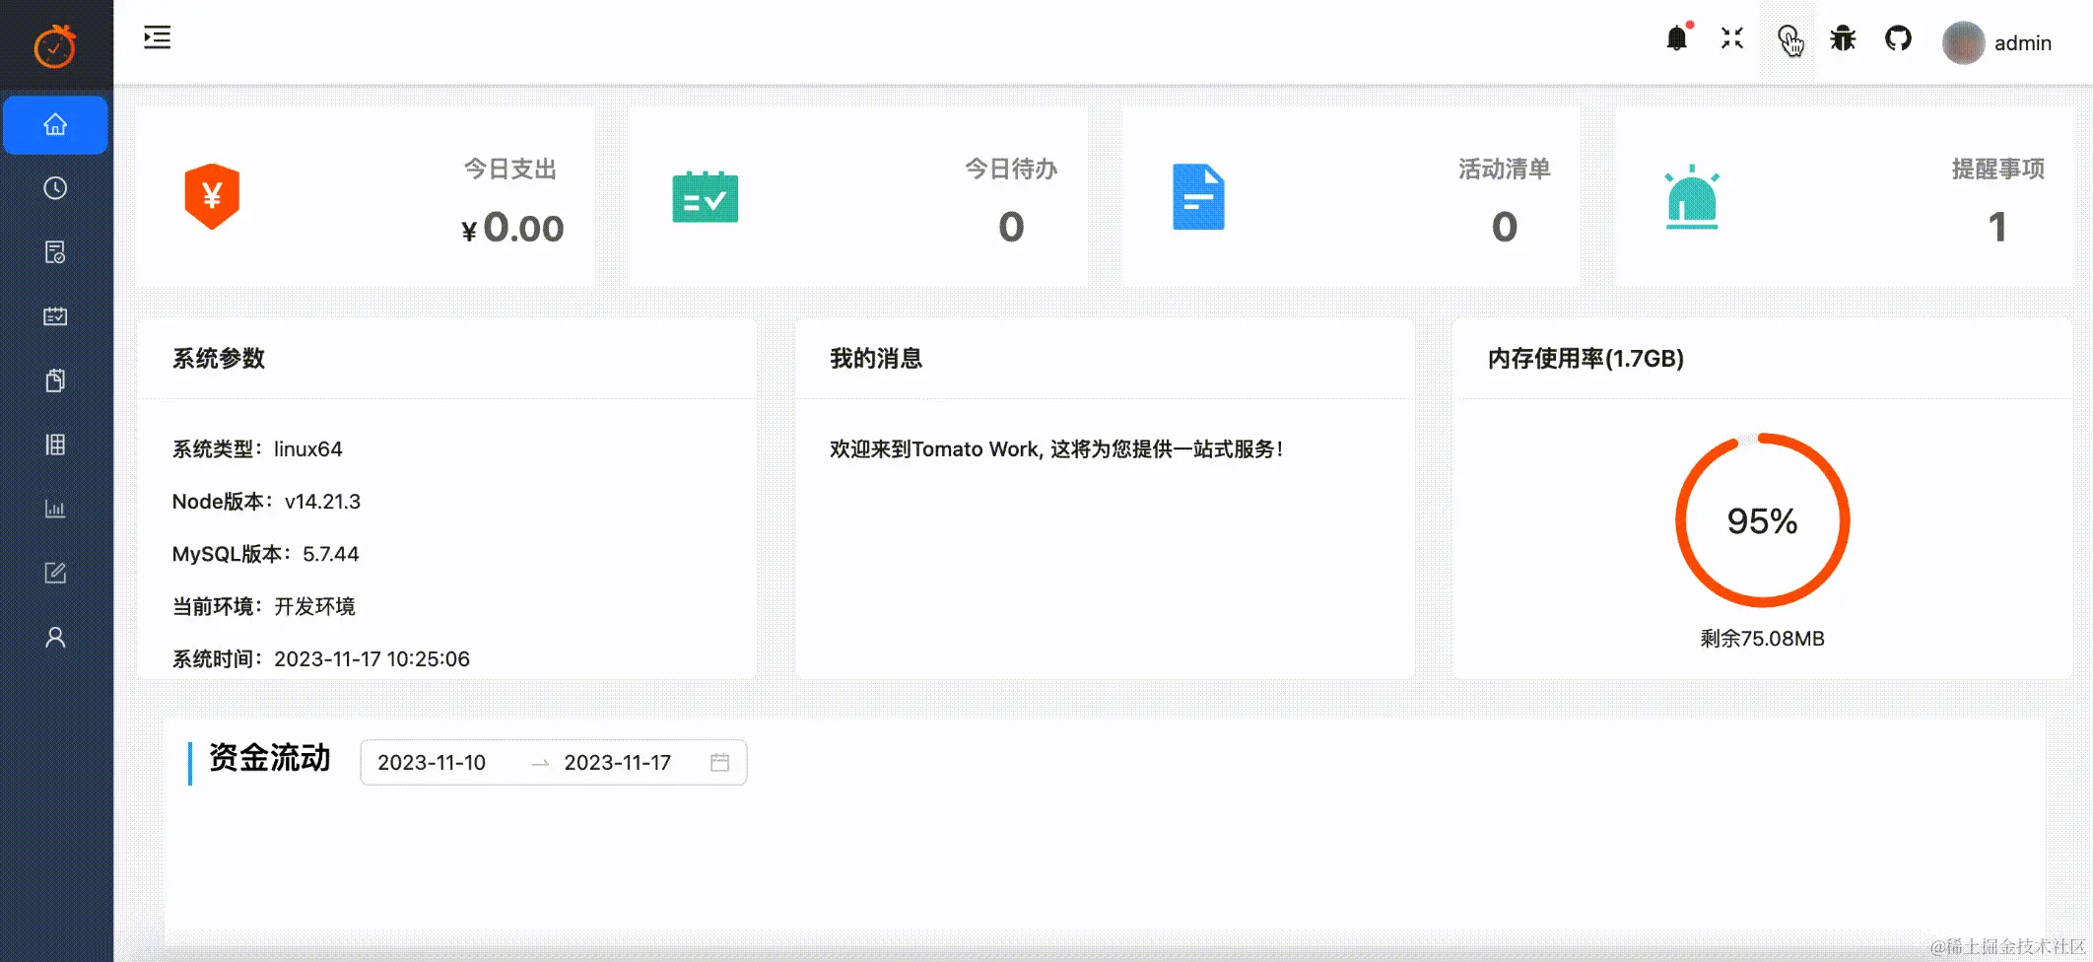
Task: Open the start date picker showing 2023-11-10
Action: click(434, 762)
